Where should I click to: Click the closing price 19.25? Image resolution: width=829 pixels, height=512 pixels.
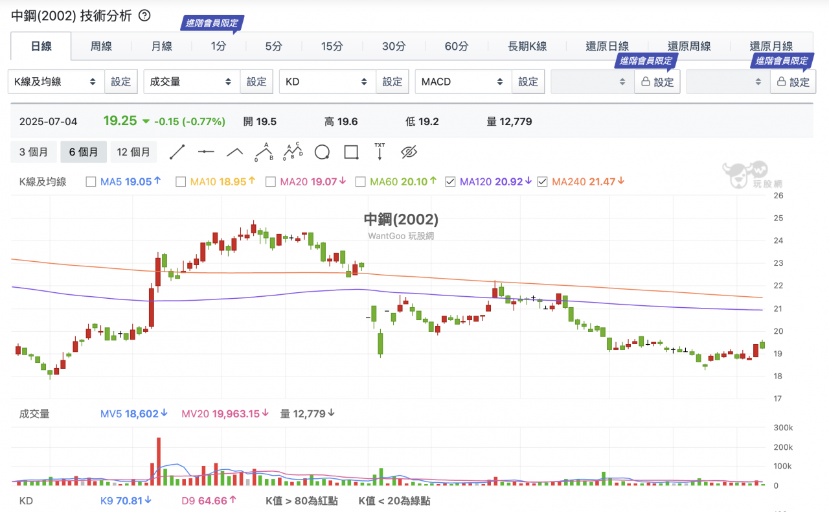pos(120,121)
